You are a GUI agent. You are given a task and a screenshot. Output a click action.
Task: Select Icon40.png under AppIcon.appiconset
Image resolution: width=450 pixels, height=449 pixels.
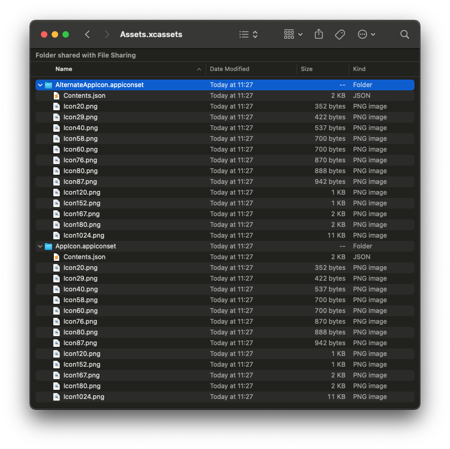[225, 289]
